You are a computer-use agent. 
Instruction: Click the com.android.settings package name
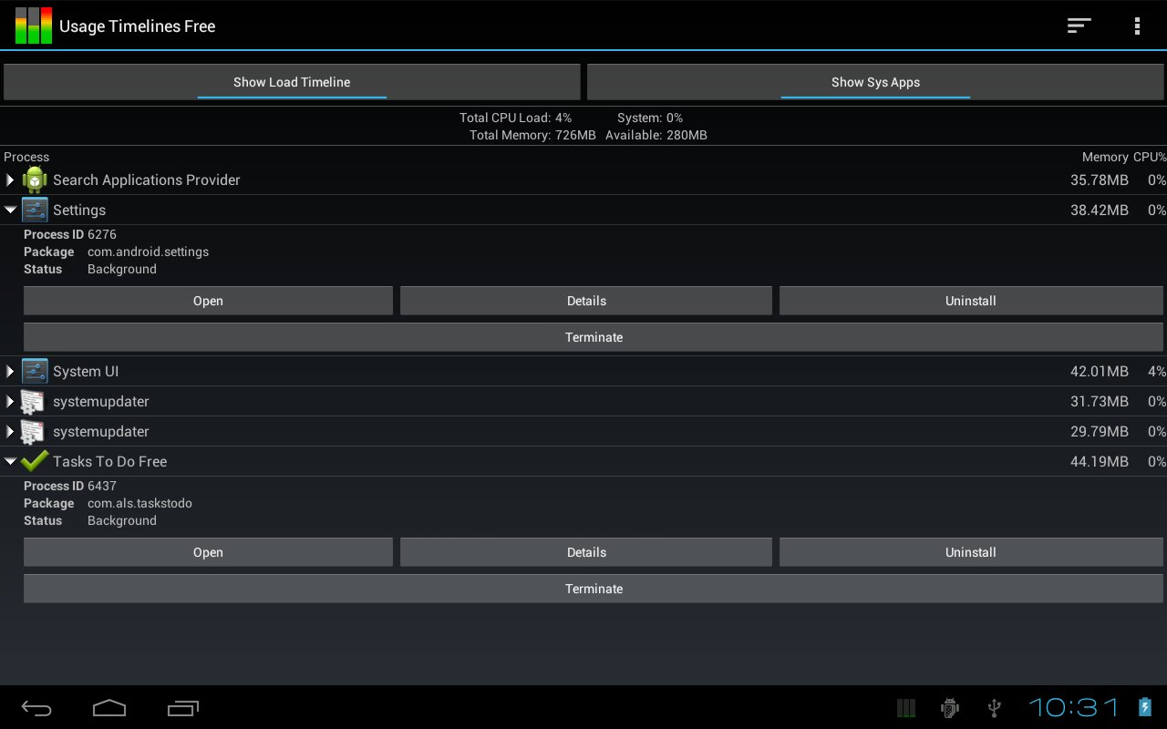[148, 252]
